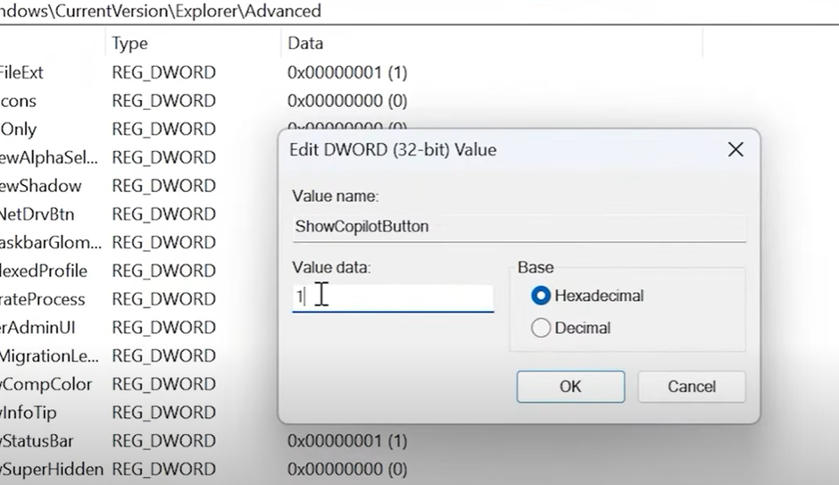Select the askbarGlom... registry entry
The image size is (839, 485).
tap(51, 243)
